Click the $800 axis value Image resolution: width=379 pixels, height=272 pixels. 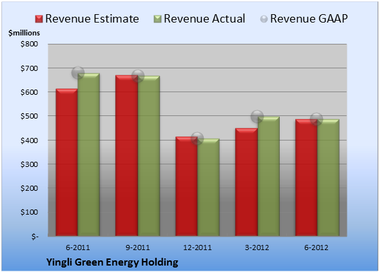point(29,44)
